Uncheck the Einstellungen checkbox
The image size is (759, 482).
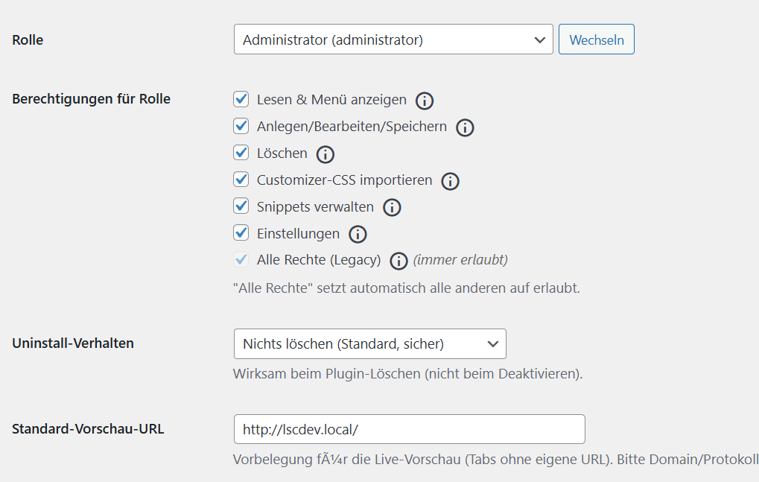click(241, 233)
